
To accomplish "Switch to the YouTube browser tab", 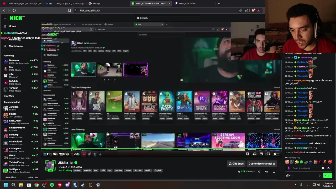I will (22, 3).
